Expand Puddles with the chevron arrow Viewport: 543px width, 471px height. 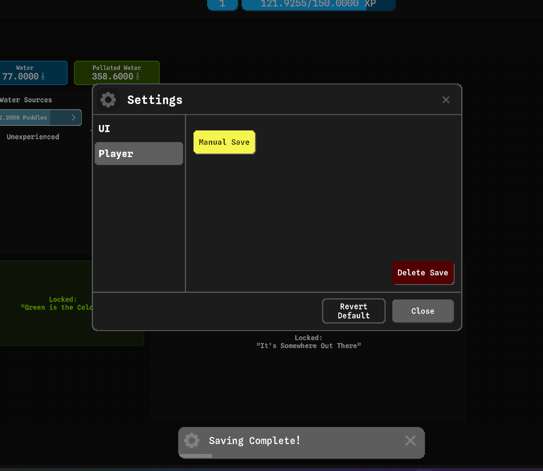pyautogui.click(x=73, y=118)
